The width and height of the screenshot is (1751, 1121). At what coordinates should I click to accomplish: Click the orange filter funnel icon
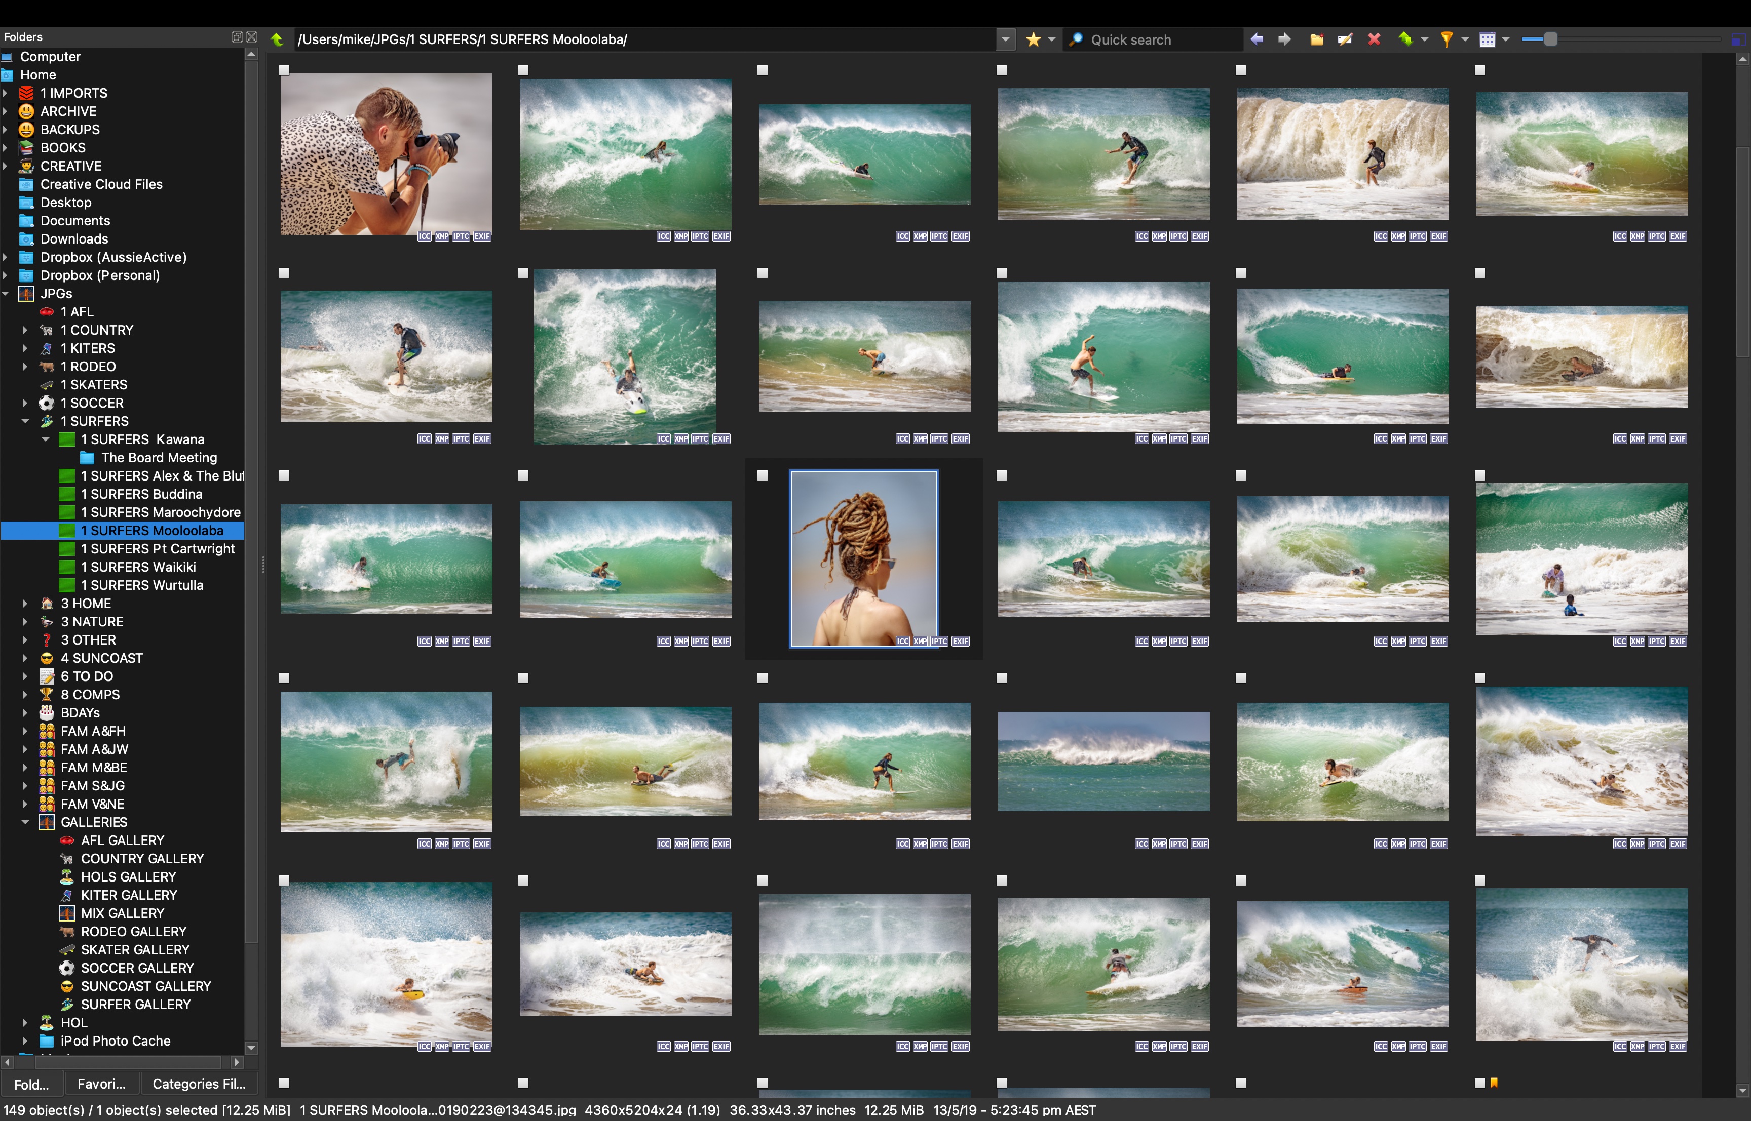(x=1447, y=39)
